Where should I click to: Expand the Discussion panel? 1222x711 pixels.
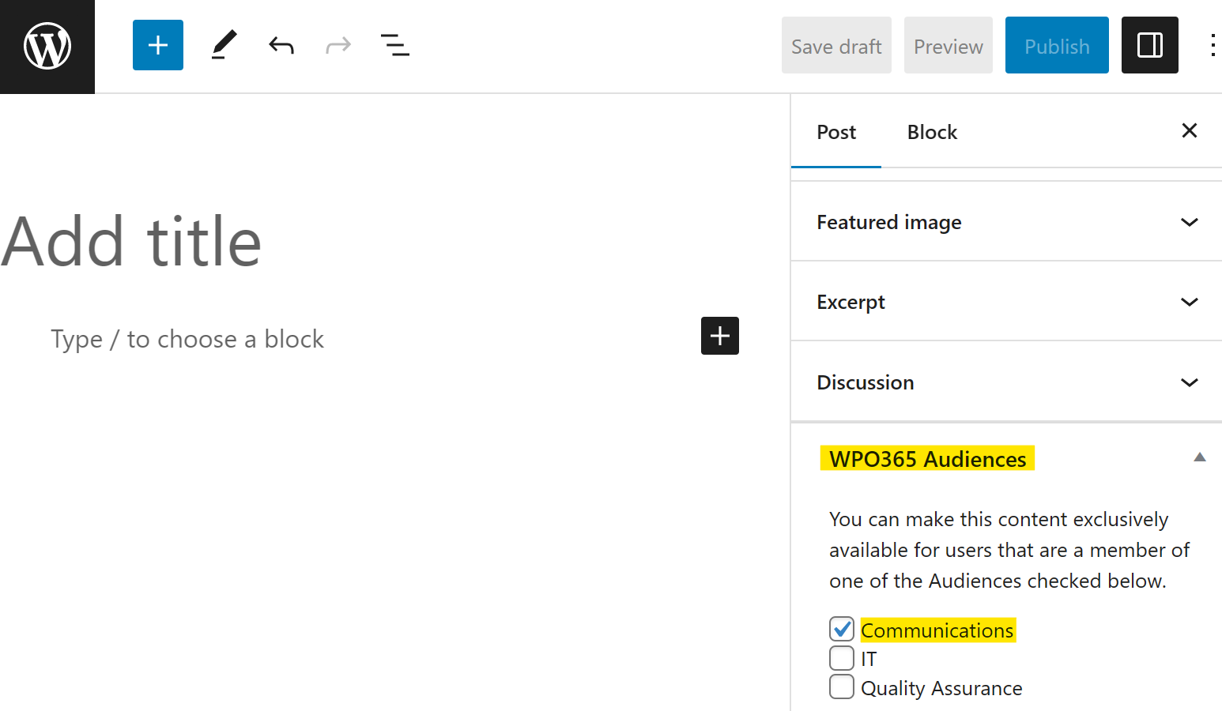point(1006,382)
